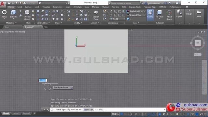
Task: Click the Top face of ViewCube
Action: pos(198,43)
